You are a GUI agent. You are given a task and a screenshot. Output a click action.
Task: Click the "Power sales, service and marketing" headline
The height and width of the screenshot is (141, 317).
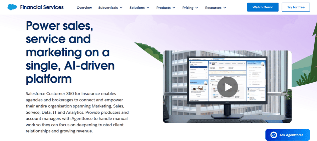(70, 52)
